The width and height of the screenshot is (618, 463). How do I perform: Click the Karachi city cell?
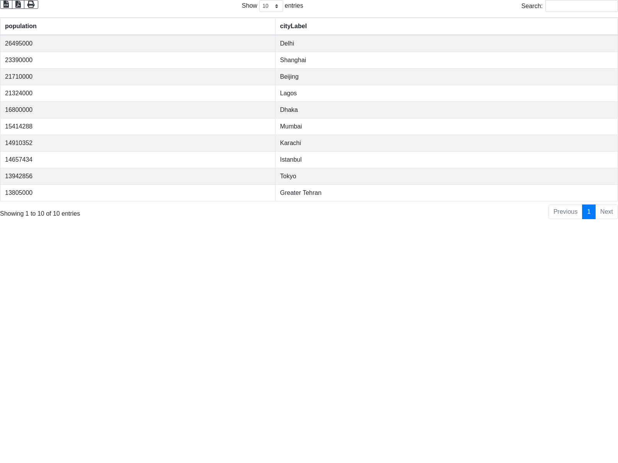290,143
